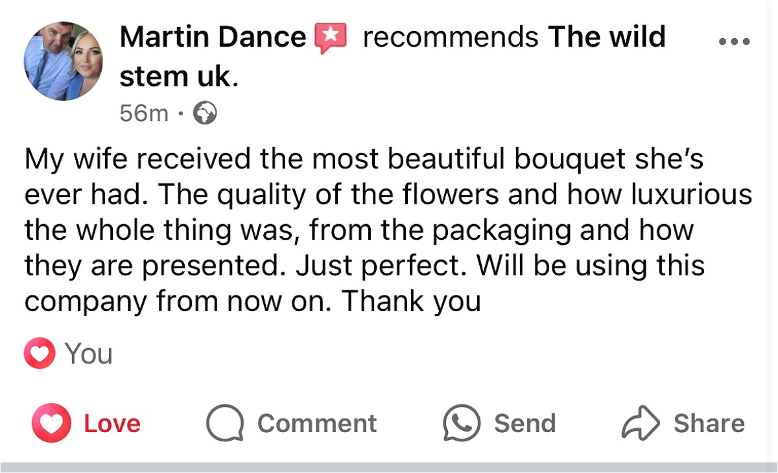
Task: Open the three-dots post options menu
Action: tap(735, 42)
